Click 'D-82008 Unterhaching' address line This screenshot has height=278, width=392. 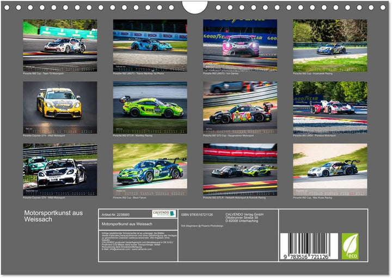[242, 221]
